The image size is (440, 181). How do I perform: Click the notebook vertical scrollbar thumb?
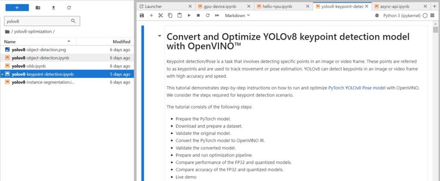435,30
